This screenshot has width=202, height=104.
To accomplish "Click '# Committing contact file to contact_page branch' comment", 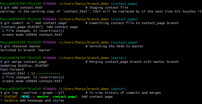I will pos(132,23).
